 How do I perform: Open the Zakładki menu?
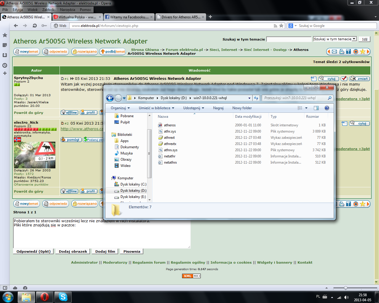tap(49, 10)
